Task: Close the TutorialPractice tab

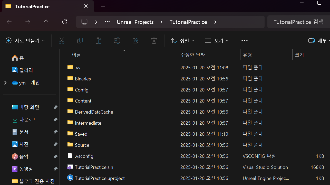Action: [86, 6]
